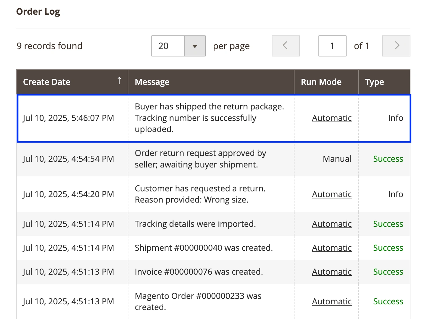Click Automatic link in Magento Order #000000233 row

click(x=332, y=301)
